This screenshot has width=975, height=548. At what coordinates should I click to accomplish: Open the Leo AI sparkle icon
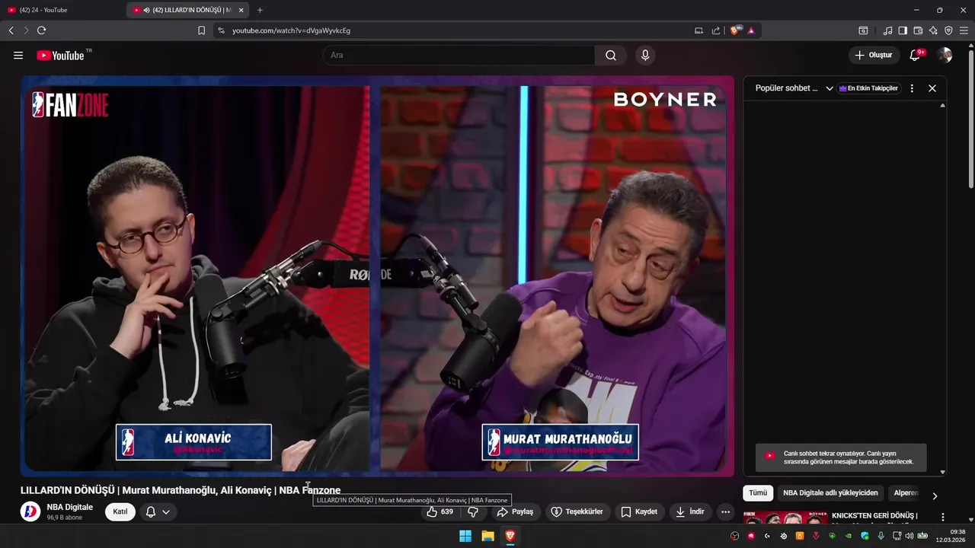pyautogui.click(x=933, y=30)
